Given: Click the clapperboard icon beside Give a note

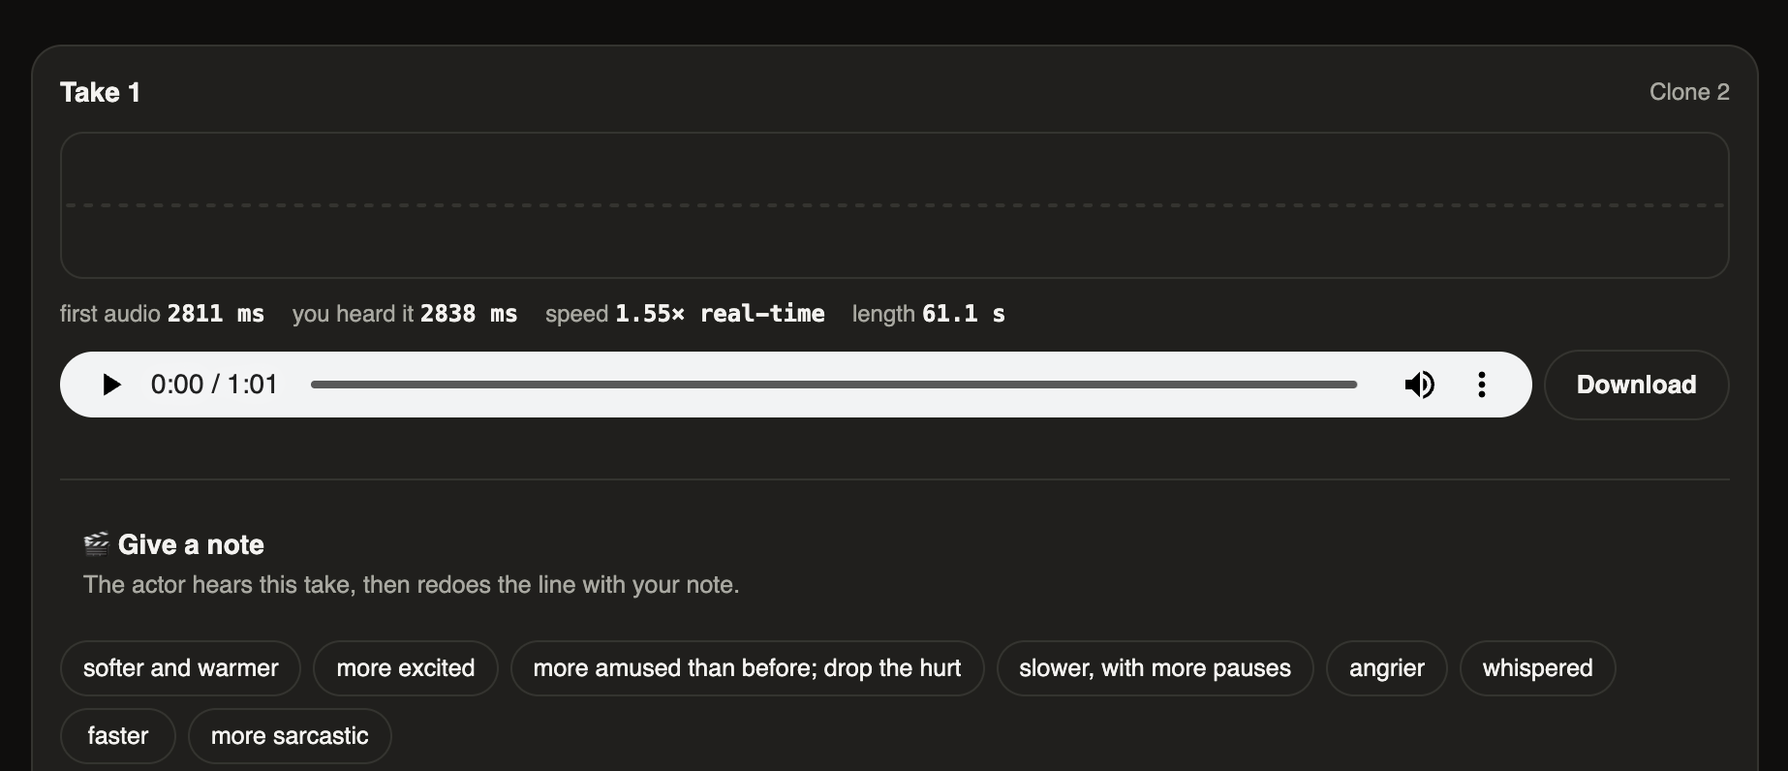Looking at the screenshot, I should (96, 543).
